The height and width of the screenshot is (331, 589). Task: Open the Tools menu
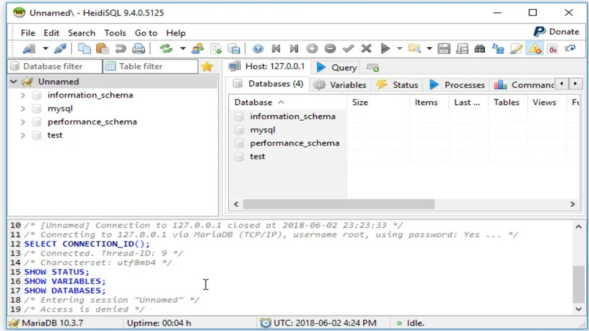click(x=115, y=33)
